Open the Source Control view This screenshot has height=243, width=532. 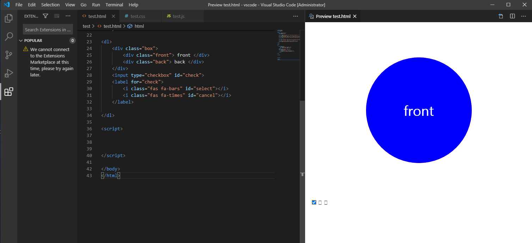[9, 55]
